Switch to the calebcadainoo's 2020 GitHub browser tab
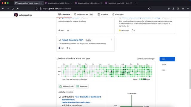Image resolution: width=191 pixels, height=107 pixels. point(88,3)
